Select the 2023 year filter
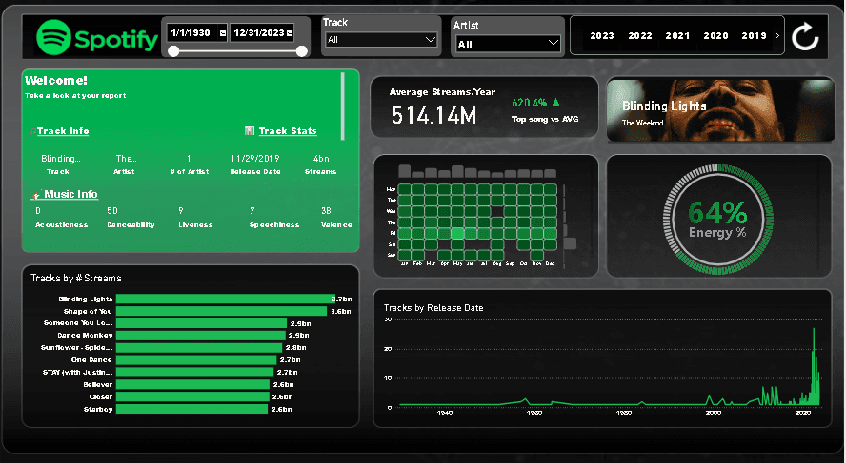The image size is (846, 463). click(602, 35)
